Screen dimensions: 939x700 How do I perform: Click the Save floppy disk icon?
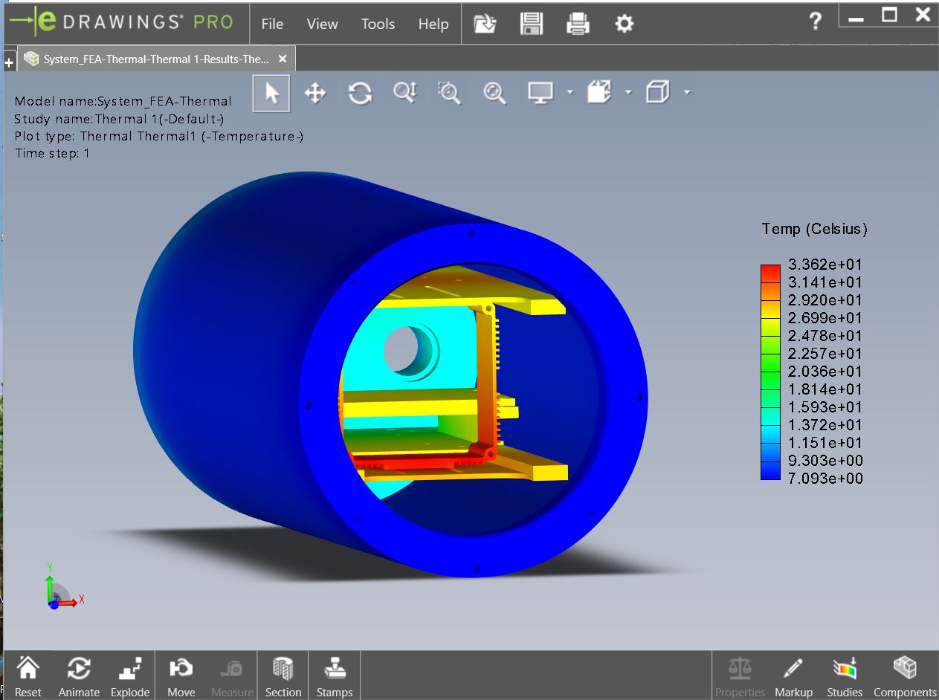click(x=531, y=24)
